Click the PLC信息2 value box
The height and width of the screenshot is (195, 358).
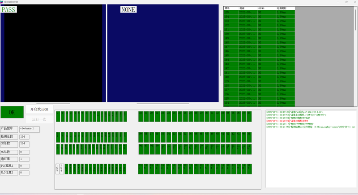pyautogui.click(x=24, y=173)
